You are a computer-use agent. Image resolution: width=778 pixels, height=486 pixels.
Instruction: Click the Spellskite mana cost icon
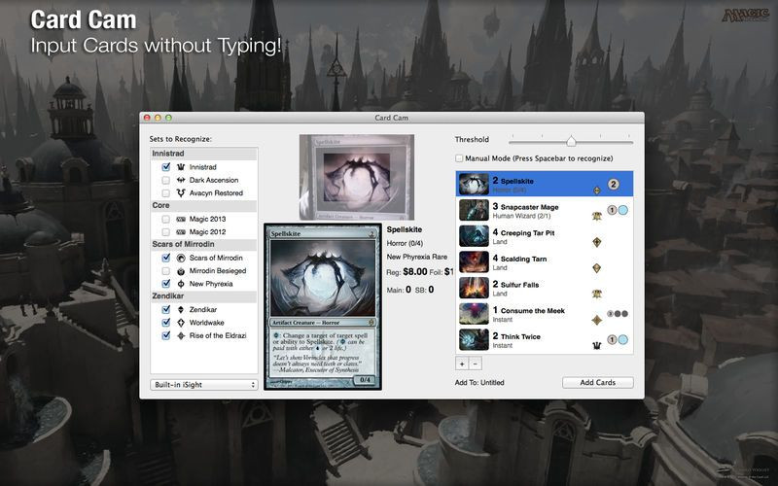pyautogui.click(x=614, y=184)
